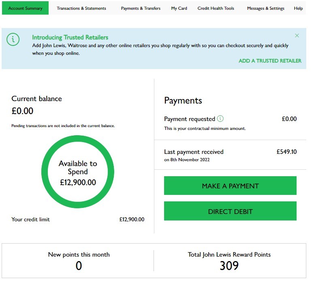Click the reward points total 309
314x283 pixels.
(x=229, y=266)
